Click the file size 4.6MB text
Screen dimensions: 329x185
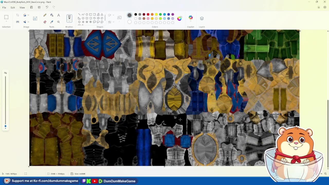point(80,174)
